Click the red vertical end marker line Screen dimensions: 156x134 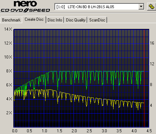144,78
